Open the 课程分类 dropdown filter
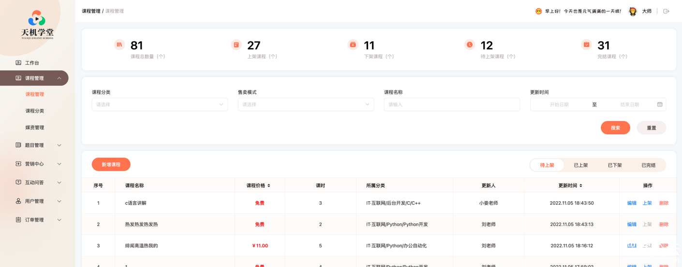Screen dimensions: 682x267 [160, 104]
